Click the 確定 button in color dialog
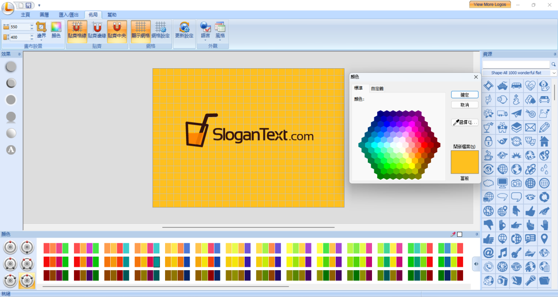The width and height of the screenshot is (558, 297). 465,95
